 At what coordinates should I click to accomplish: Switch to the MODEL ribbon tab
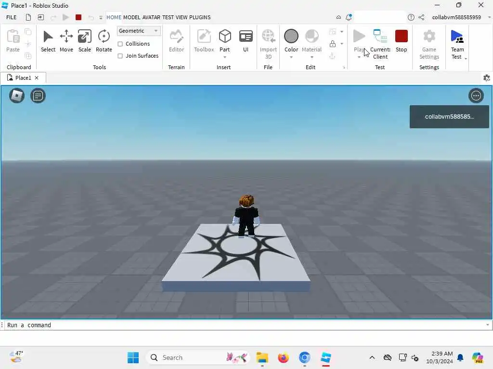tap(132, 17)
